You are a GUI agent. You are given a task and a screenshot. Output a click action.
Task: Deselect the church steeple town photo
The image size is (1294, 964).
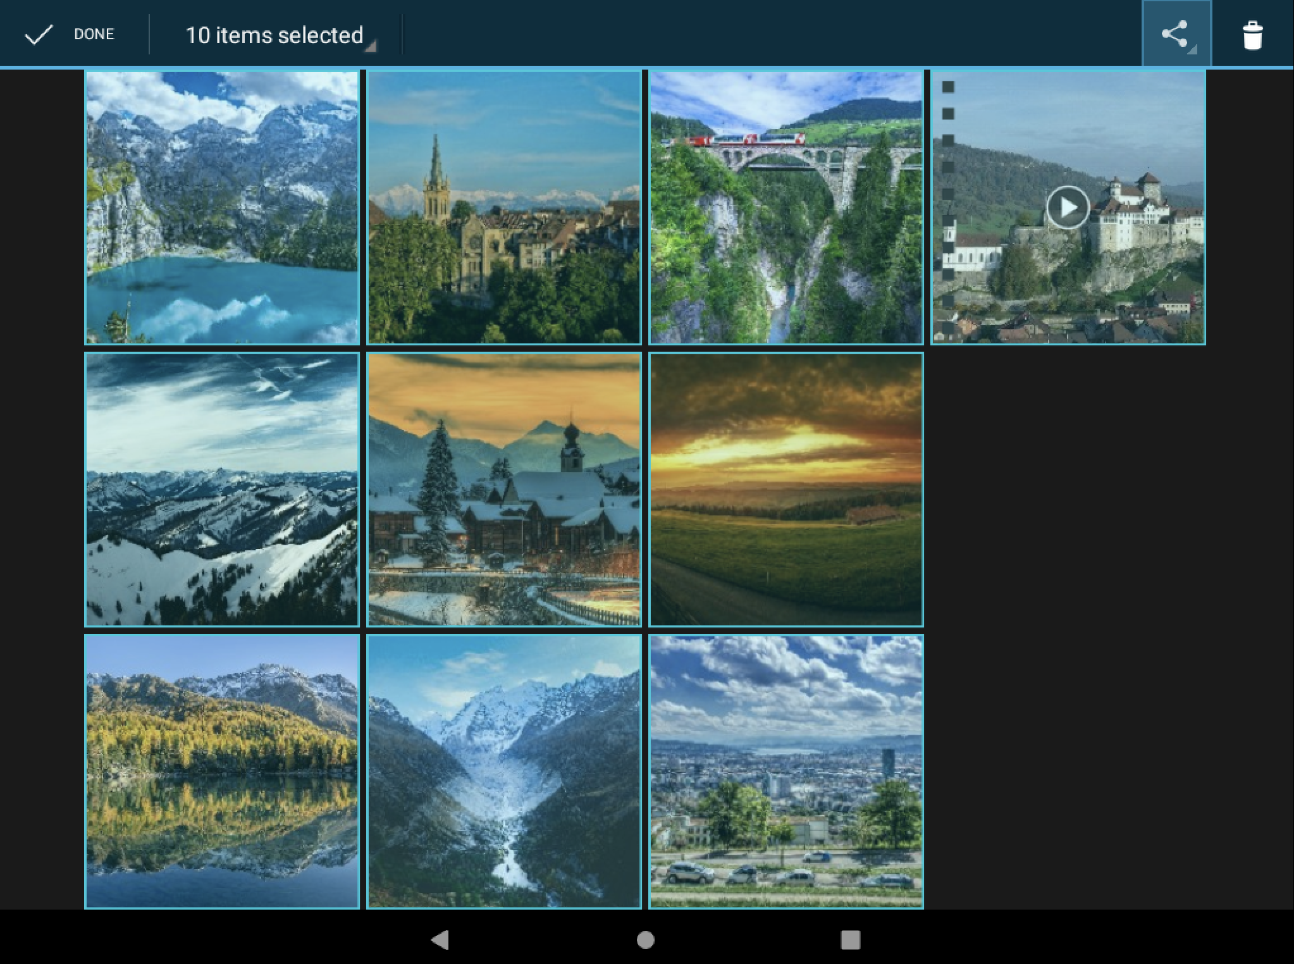click(x=504, y=207)
